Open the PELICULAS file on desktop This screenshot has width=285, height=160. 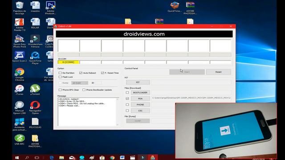pyautogui.click(x=35, y=123)
